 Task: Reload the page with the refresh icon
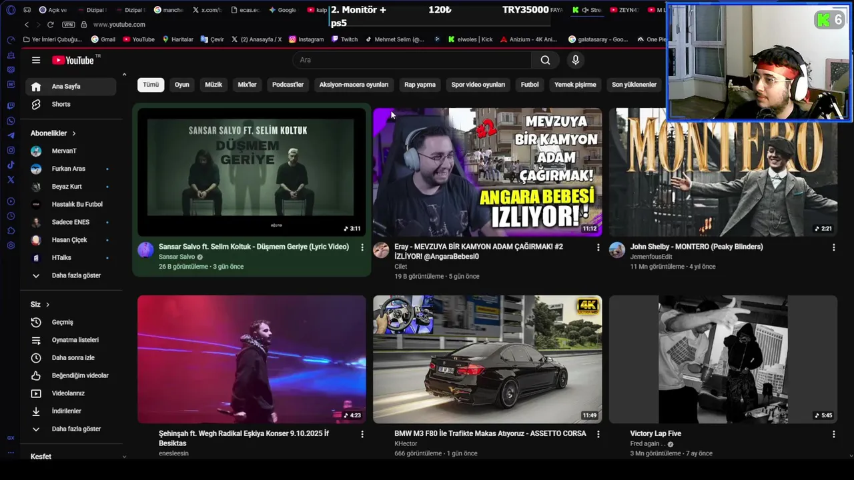50,25
